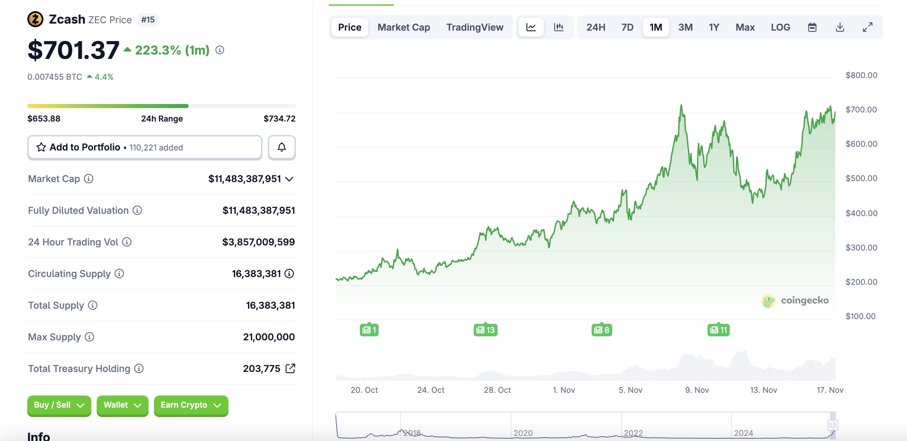Viewport: 907px width, 441px height.
Task: Open the Buy / Sell dropdown
Action: 59,405
